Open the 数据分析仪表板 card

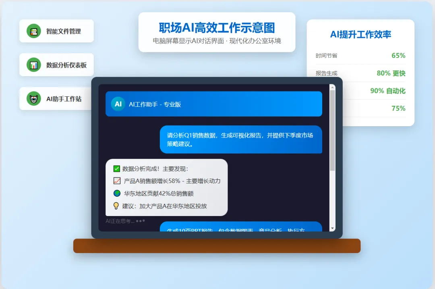[x=57, y=64]
